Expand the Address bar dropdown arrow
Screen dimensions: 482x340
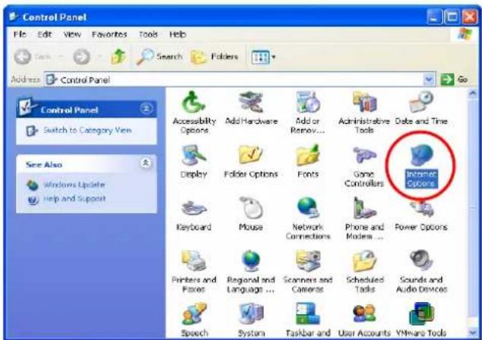[429, 80]
